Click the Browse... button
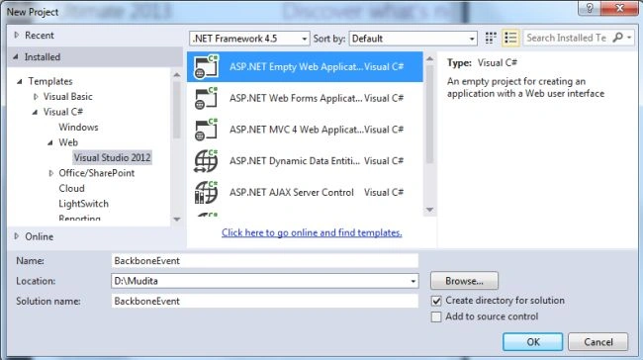 pos(464,281)
